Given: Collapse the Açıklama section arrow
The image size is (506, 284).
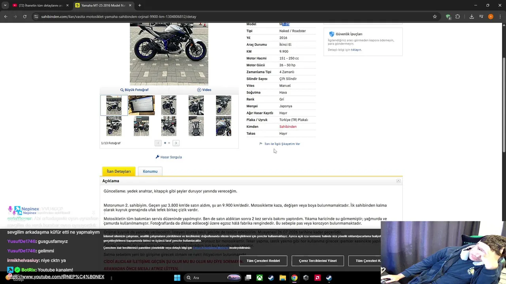Looking at the screenshot, I should (398, 181).
